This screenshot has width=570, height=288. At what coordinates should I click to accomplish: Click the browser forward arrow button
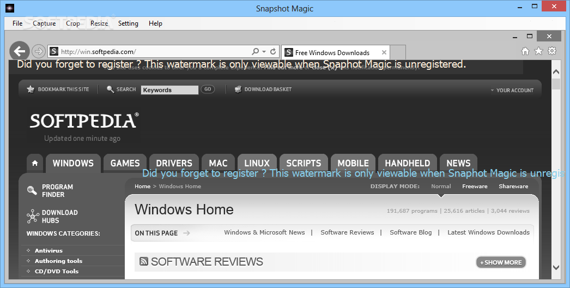pyautogui.click(x=38, y=51)
